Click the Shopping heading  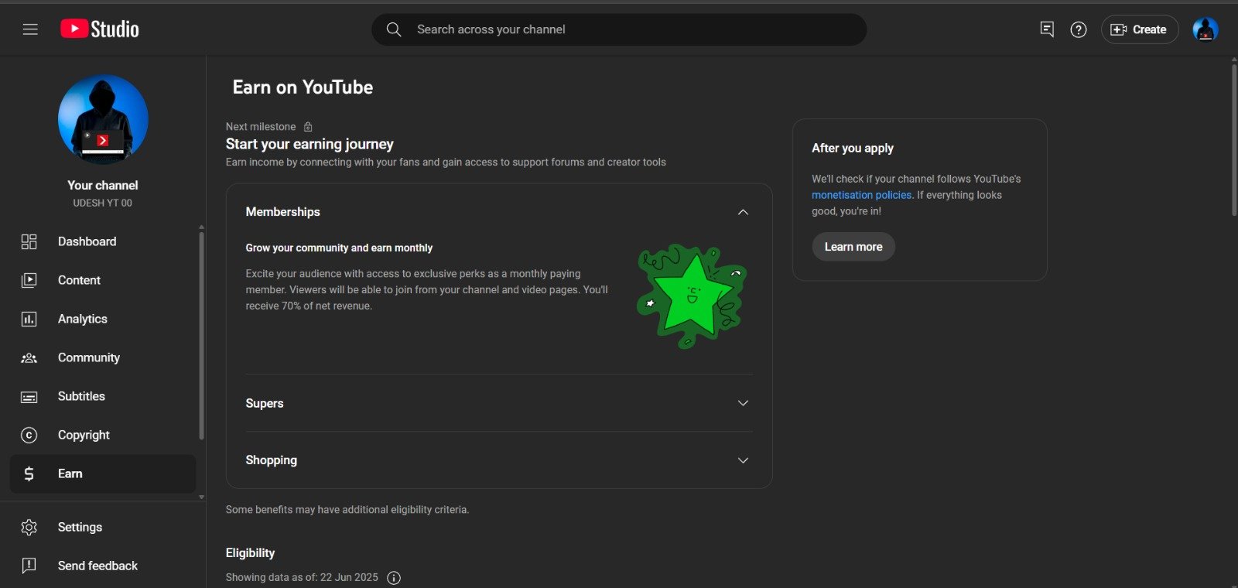(x=271, y=460)
